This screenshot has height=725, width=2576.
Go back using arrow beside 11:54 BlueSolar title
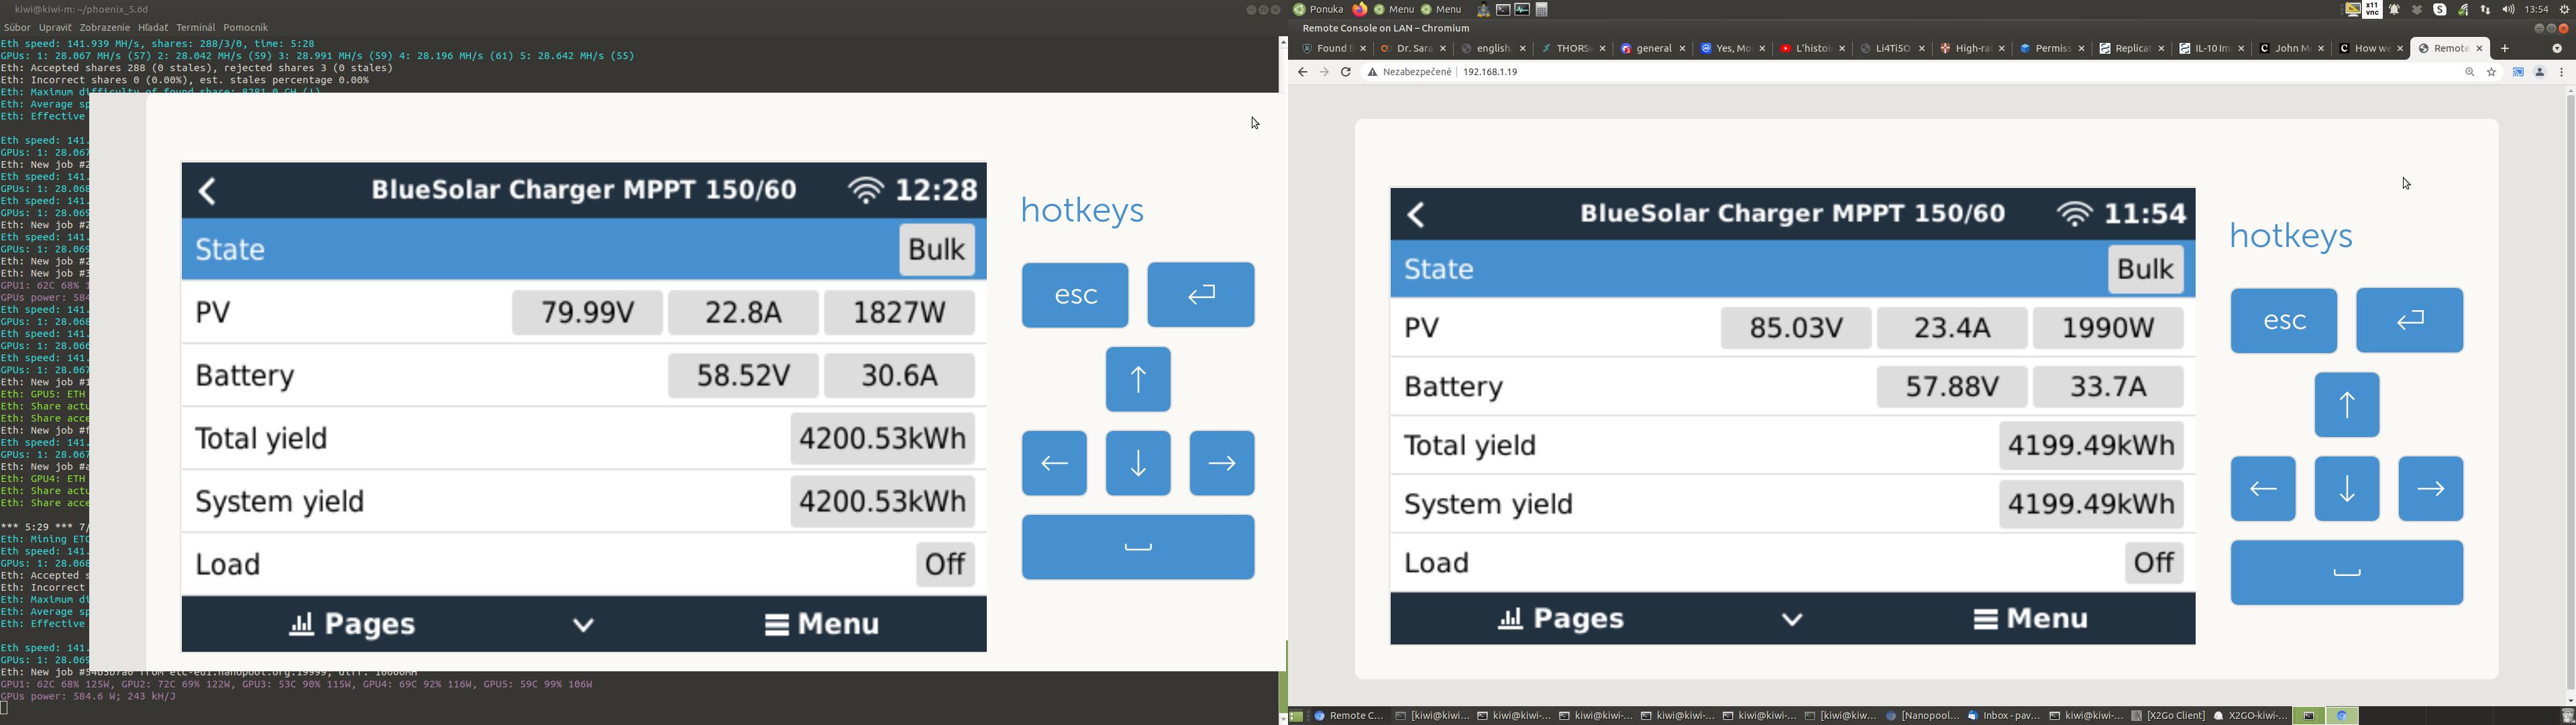[x=1417, y=214]
